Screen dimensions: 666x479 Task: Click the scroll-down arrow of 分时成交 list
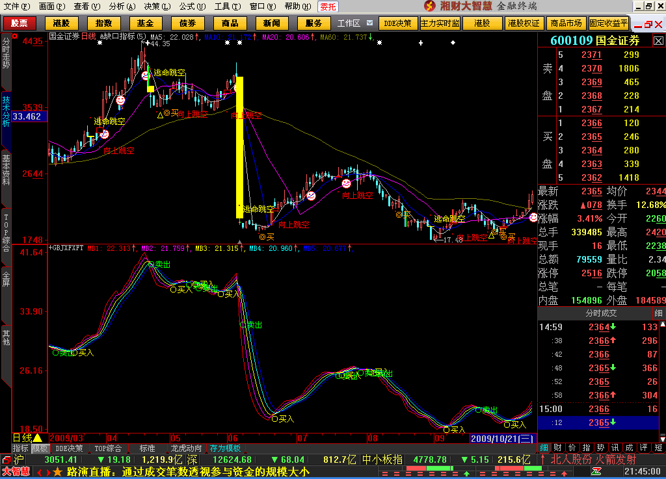pos(662,438)
